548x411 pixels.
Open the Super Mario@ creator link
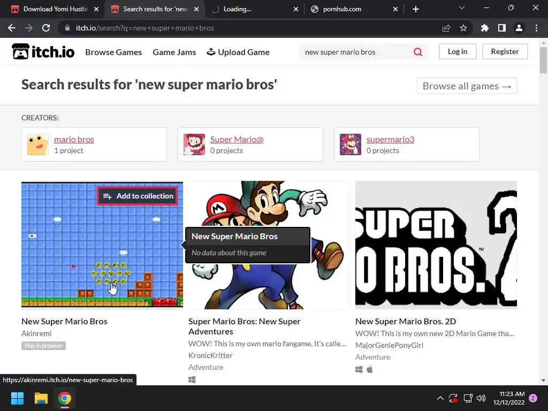[x=237, y=140]
